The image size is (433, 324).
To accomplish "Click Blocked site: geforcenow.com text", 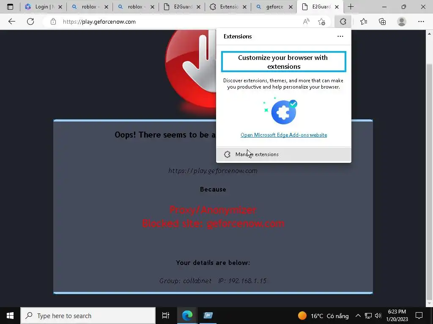I will click(x=213, y=223).
